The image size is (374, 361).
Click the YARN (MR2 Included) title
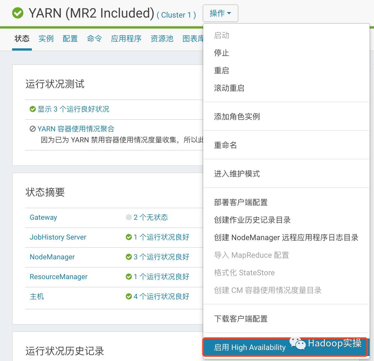(92, 13)
